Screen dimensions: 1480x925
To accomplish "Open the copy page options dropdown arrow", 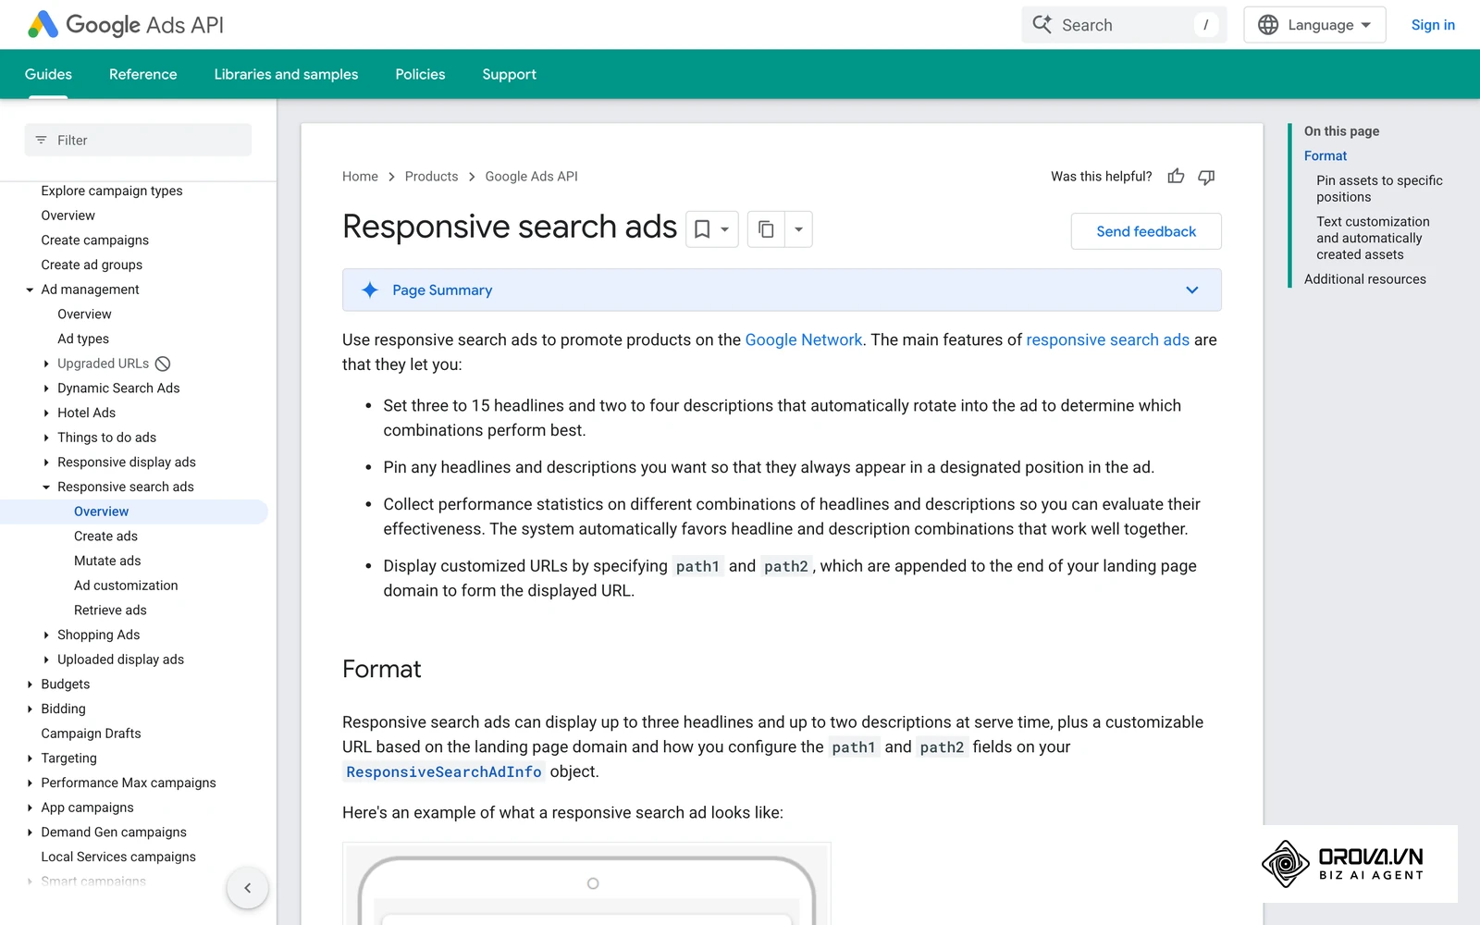I will tap(798, 228).
